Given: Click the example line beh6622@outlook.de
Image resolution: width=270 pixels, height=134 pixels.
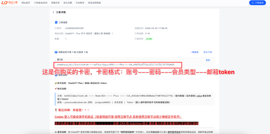Looking at the screenshot, I should point(134,97).
